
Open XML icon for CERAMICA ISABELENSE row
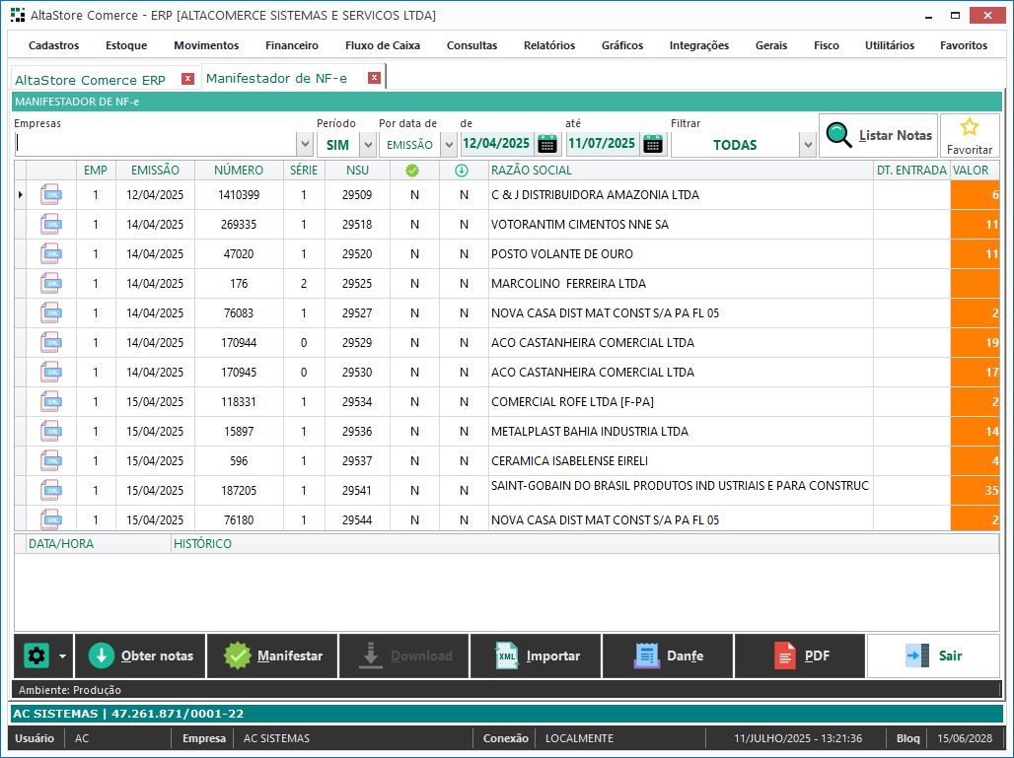(50, 460)
